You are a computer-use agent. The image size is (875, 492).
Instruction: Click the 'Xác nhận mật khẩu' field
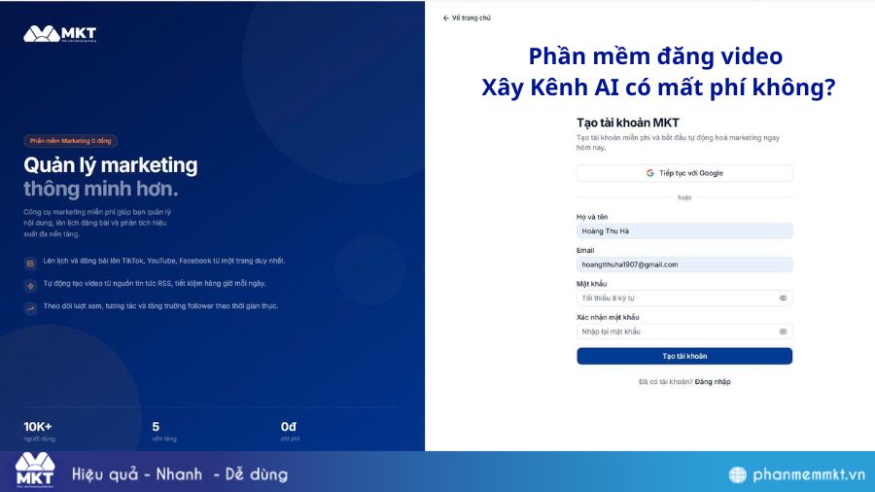[684, 332]
